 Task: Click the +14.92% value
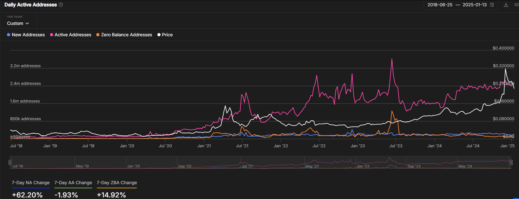coord(111,195)
